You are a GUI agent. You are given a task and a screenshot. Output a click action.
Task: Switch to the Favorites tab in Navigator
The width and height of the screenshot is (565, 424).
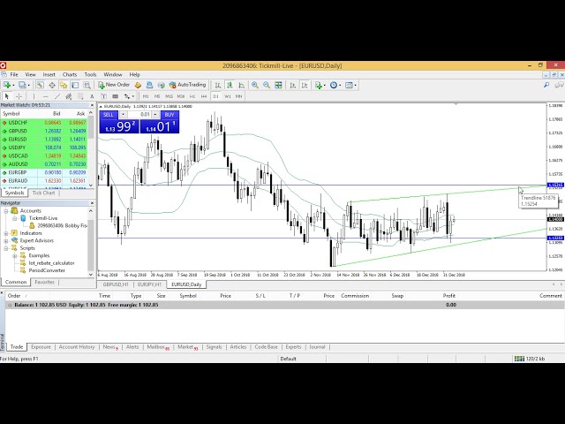click(x=45, y=282)
